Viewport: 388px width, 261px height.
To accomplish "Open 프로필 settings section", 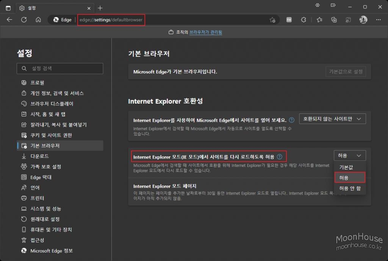I will click(60, 82).
